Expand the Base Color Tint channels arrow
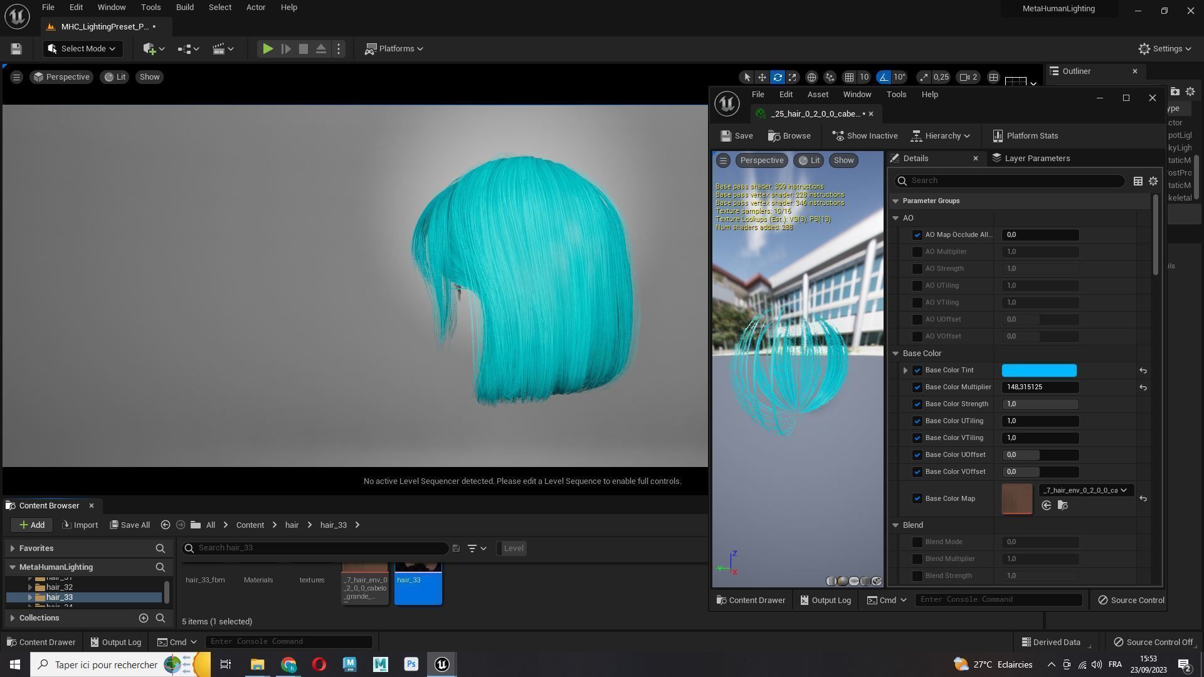Image resolution: width=1204 pixels, height=677 pixels. tap(905, 370)
